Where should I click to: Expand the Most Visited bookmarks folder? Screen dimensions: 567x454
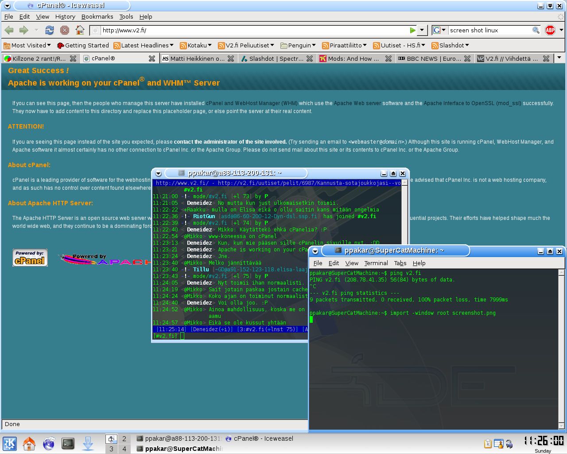[27, 45]
